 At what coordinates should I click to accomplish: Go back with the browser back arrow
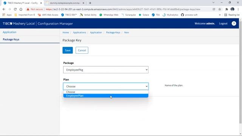point(4,9)
